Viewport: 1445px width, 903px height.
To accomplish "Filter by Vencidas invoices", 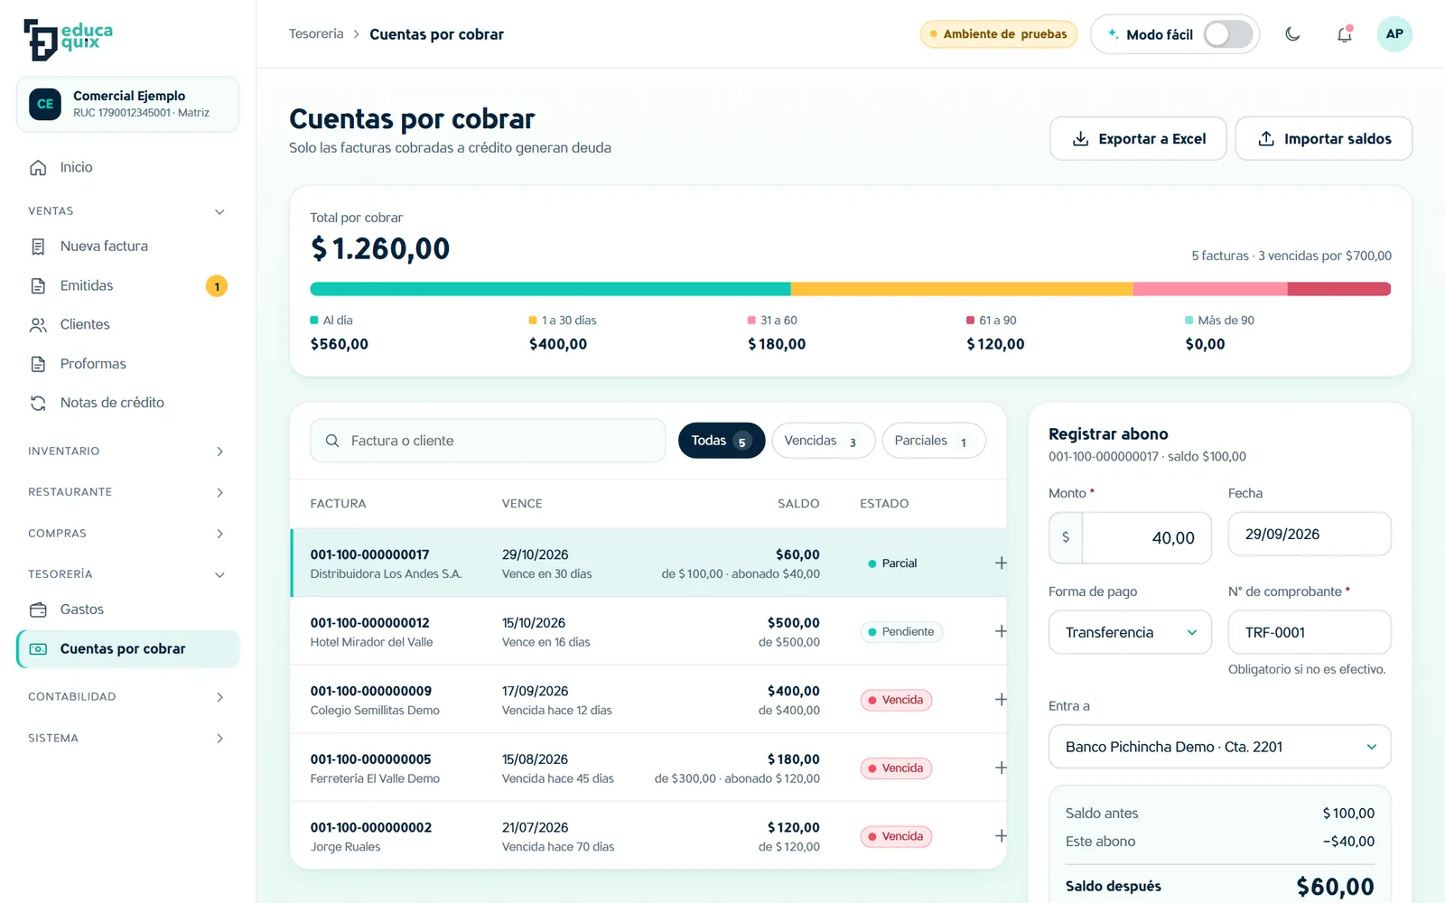I will point(823,441).
